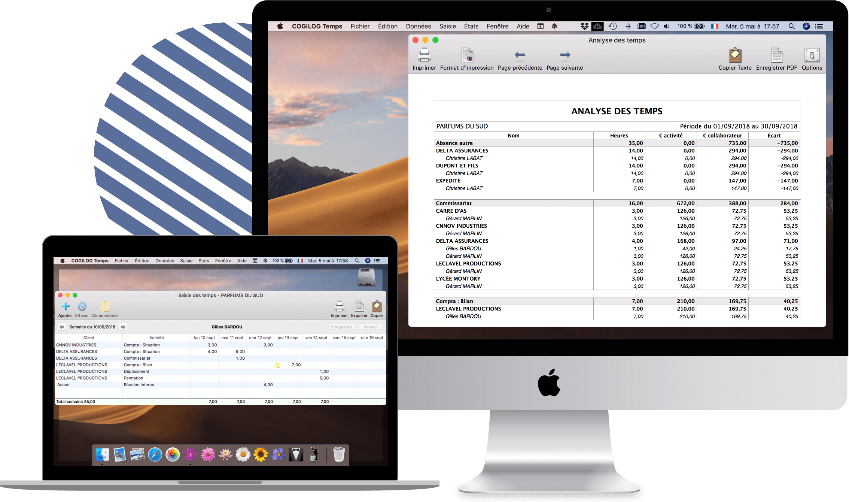Open Notification Center on iMac menu bar

819,26
